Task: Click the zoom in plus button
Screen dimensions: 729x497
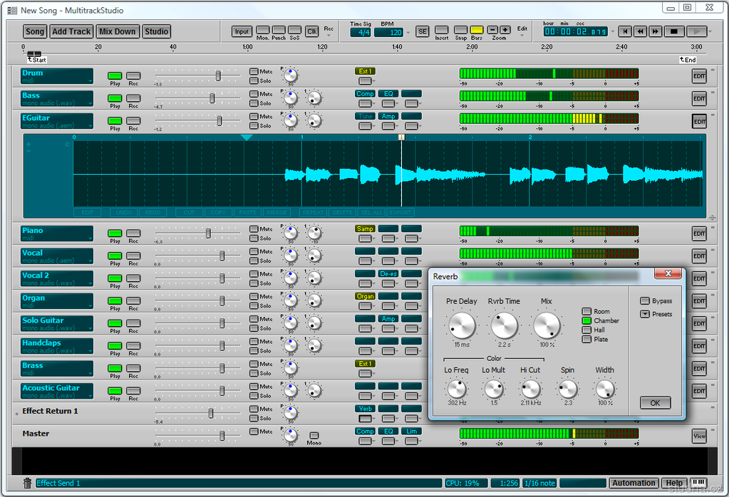Action: click(505, 30)
